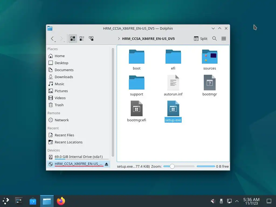Select the support folder icon
This screenshot has height=207, width=276.
(x=137, y=82)
